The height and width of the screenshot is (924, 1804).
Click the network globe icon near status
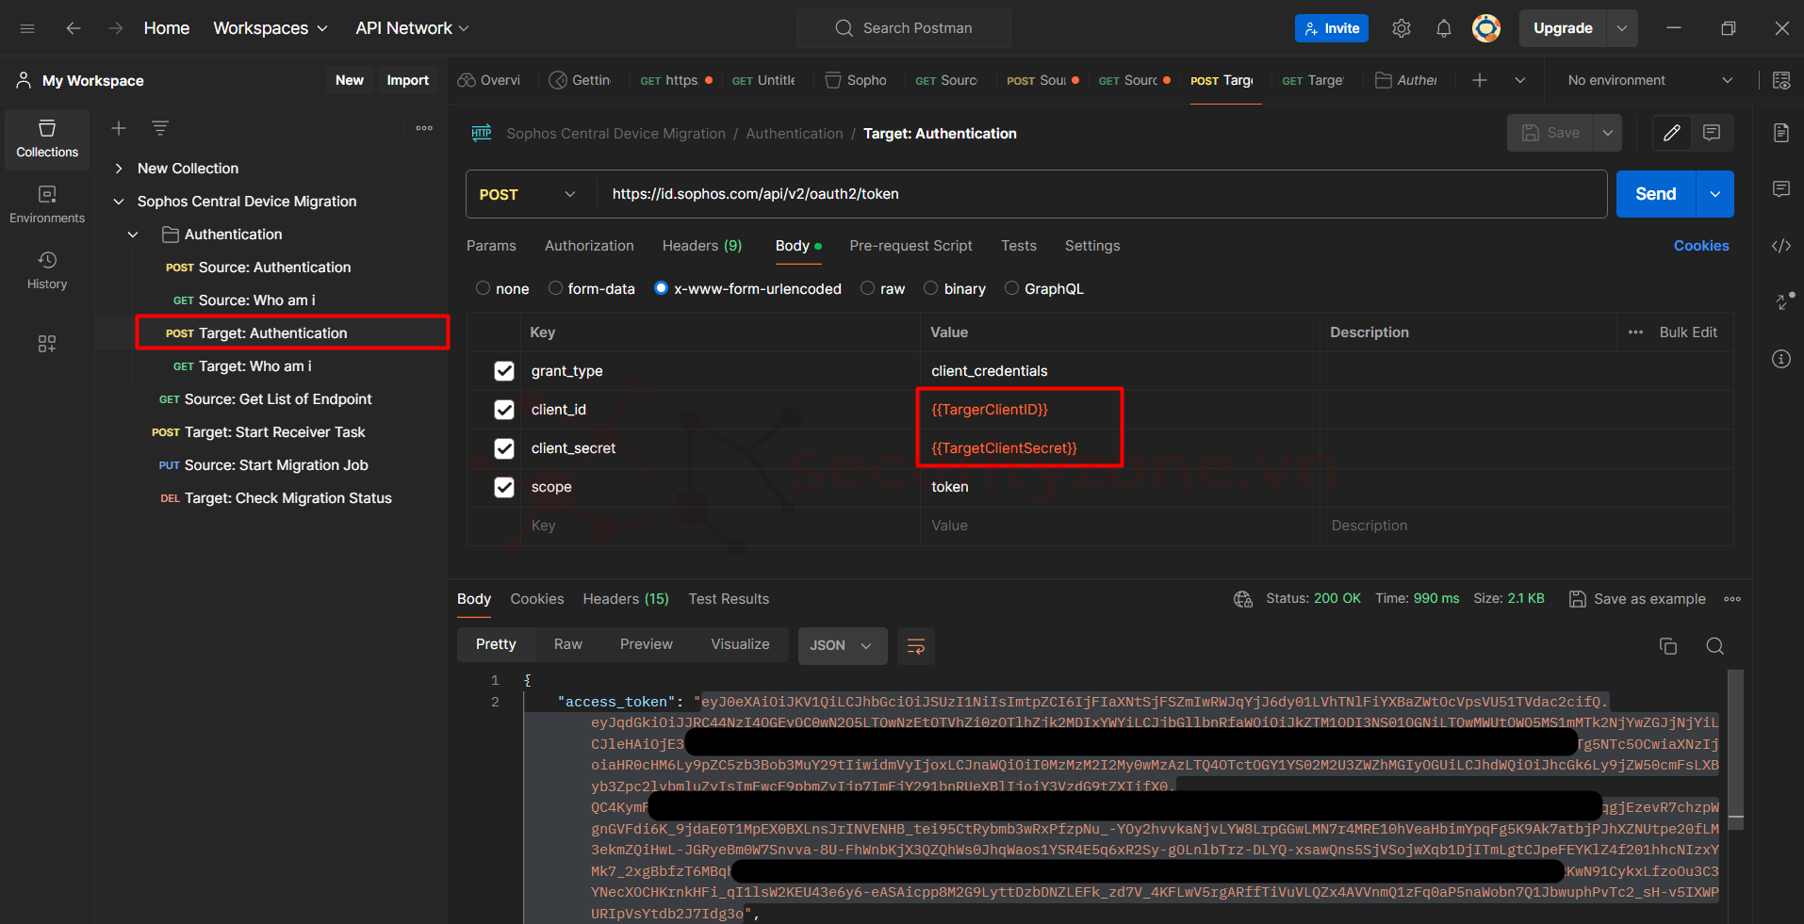(x=1243, y=599)
